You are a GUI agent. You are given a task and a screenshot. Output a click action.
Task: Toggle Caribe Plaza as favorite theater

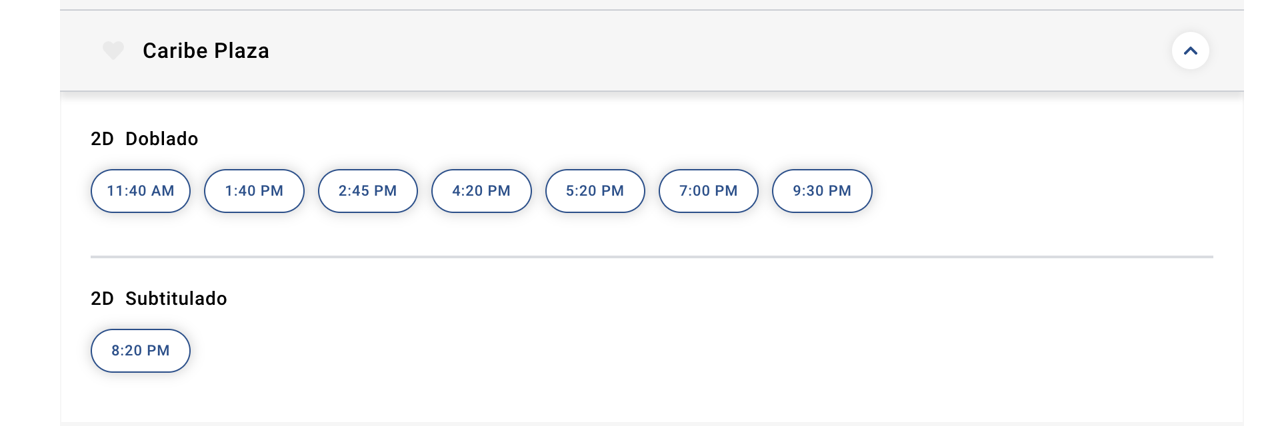[x=113, y=51]
